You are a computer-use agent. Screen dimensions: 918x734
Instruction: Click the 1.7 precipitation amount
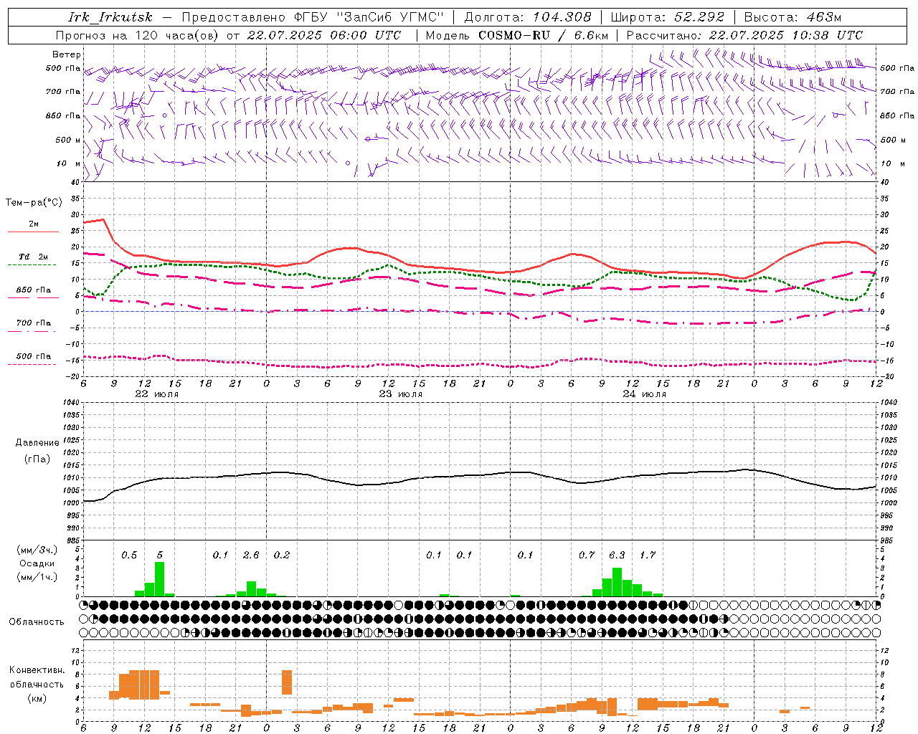coord(648,555)
